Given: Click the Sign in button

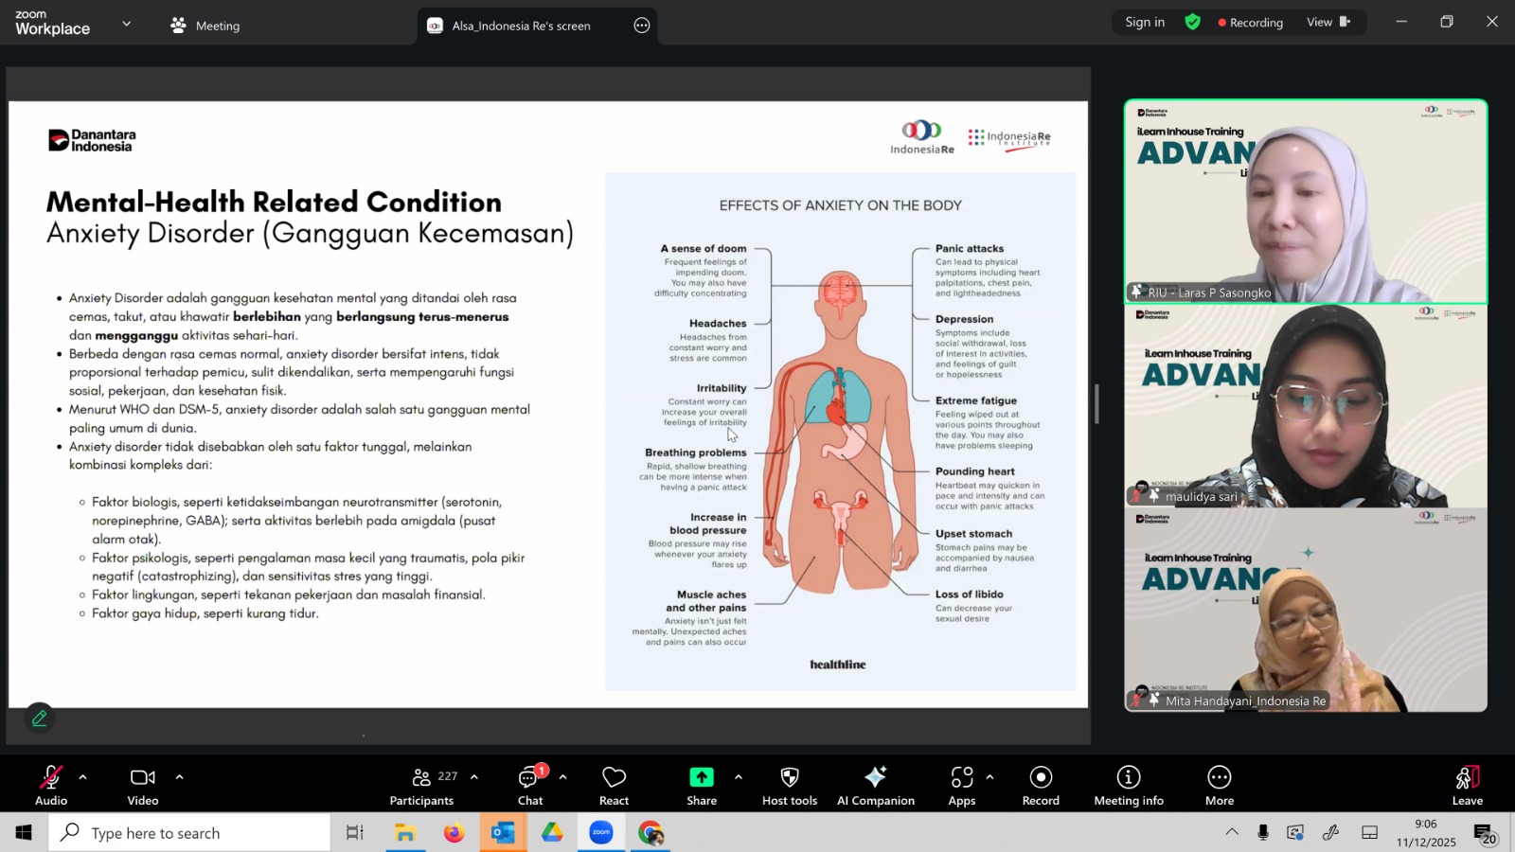Looking at the screenshot, I should (1145, 22).
